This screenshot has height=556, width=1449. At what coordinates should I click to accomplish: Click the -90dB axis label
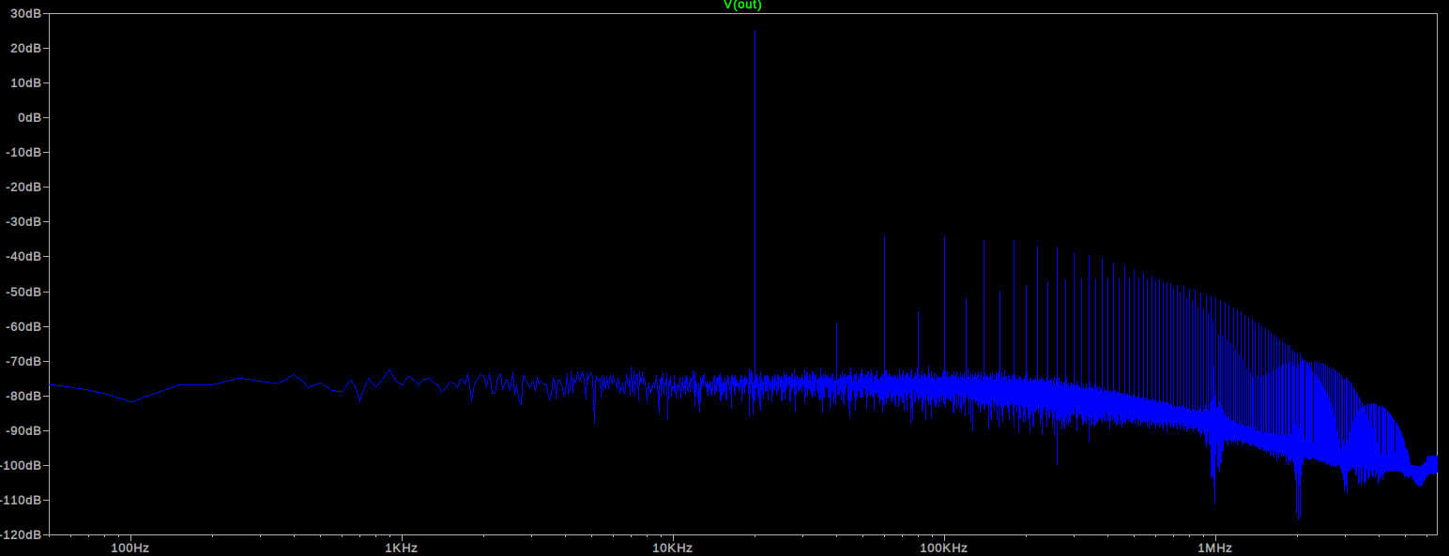25,430
